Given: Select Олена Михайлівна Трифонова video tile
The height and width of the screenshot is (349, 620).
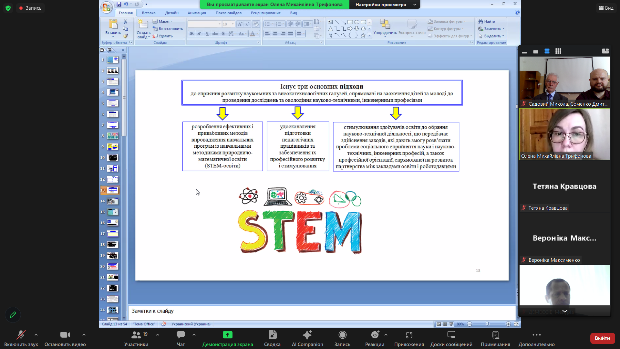Looking at the screenshot, I should pyautogui.click(x=564, y=134).
